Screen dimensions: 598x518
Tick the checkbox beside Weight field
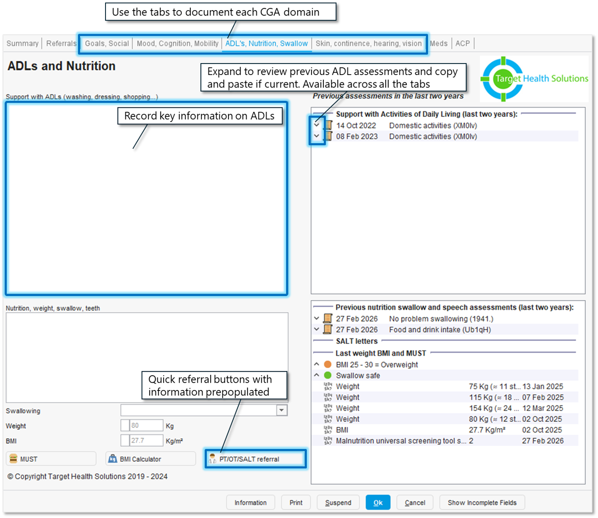tap(125, 425)
